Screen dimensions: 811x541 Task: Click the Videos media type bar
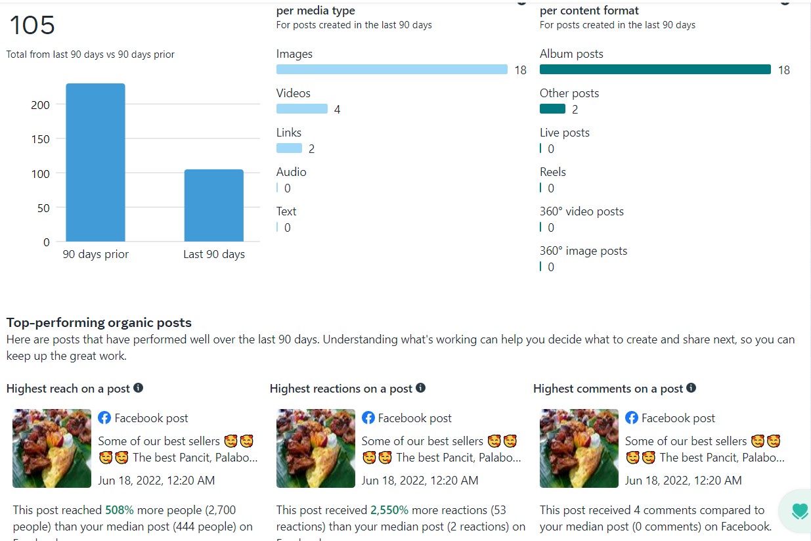coord(302,109)
